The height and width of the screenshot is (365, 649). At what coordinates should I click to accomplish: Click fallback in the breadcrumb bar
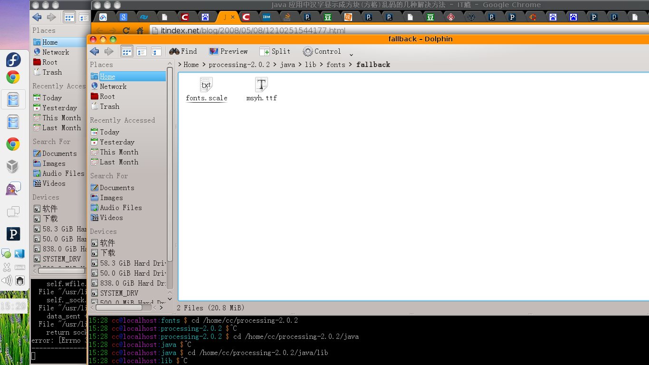pyautogui.click(x=373, y=65)
